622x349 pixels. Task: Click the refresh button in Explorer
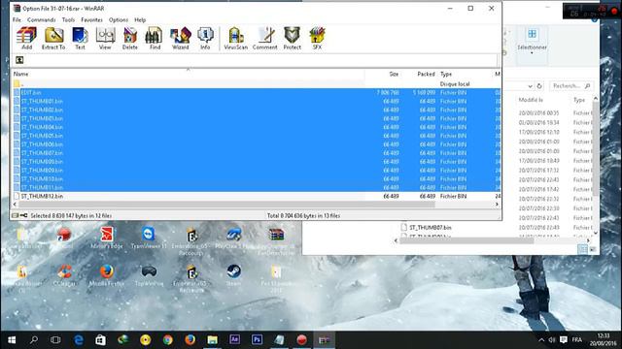[x=539, y=86]
